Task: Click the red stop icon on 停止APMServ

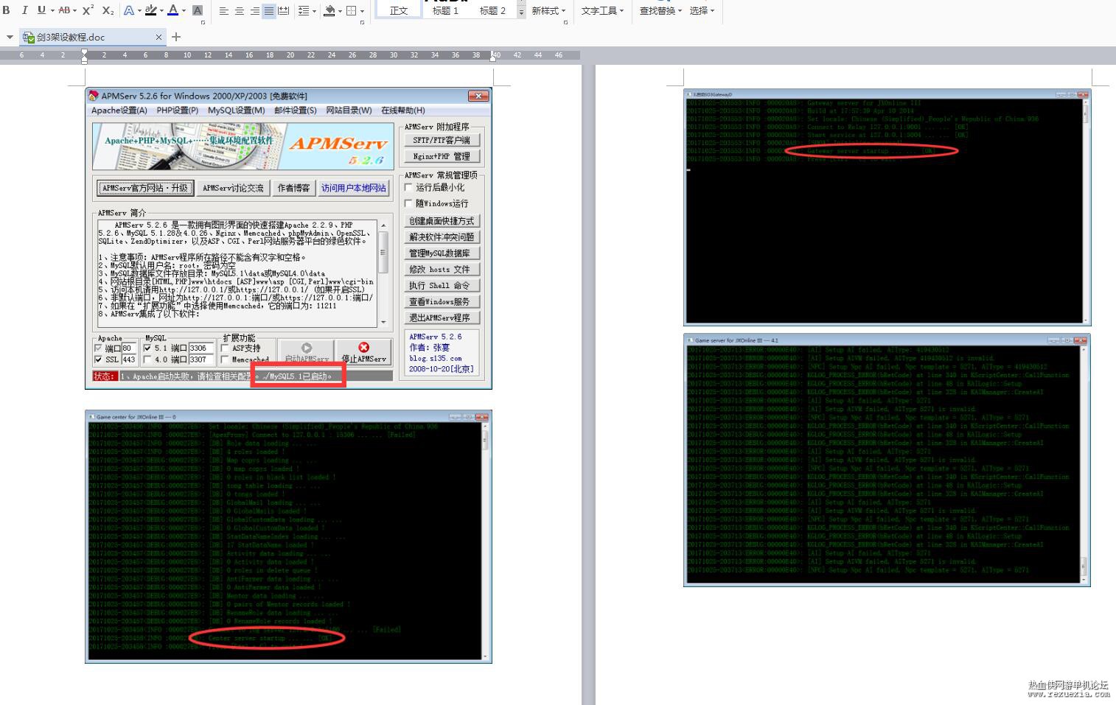Action: tap(363, 347)
